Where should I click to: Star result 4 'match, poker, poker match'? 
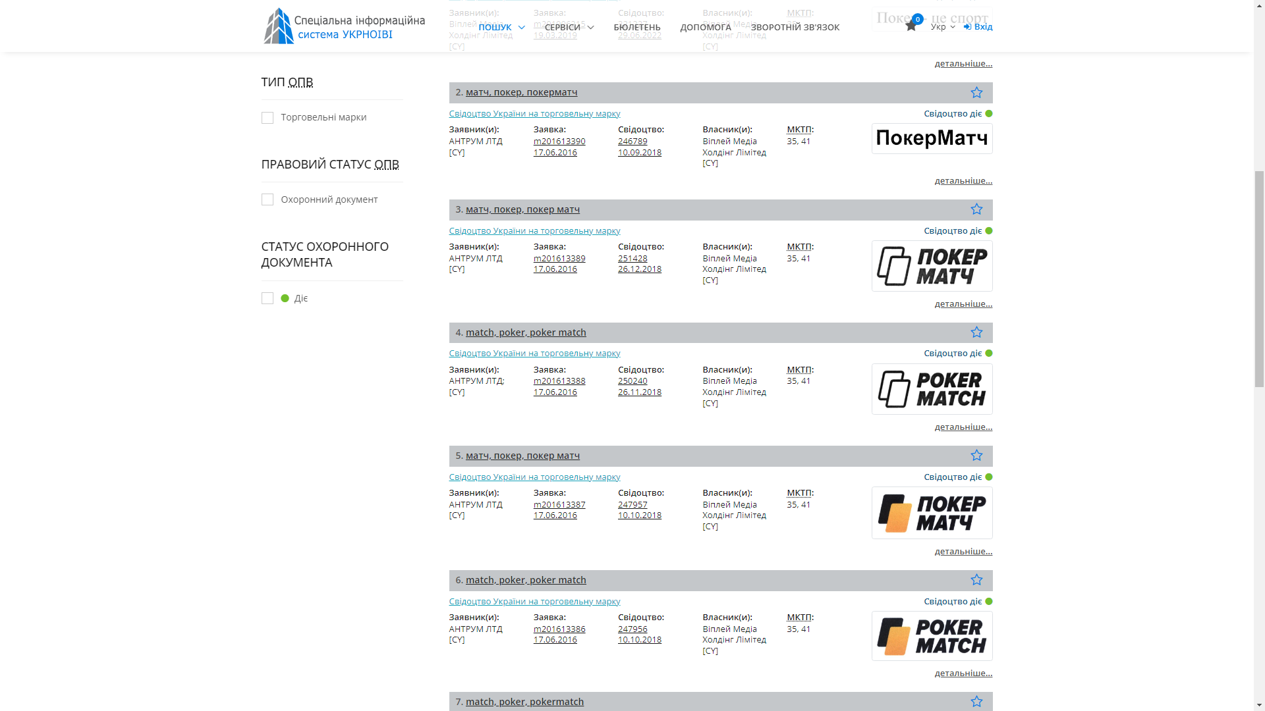[x=976, y=332]
